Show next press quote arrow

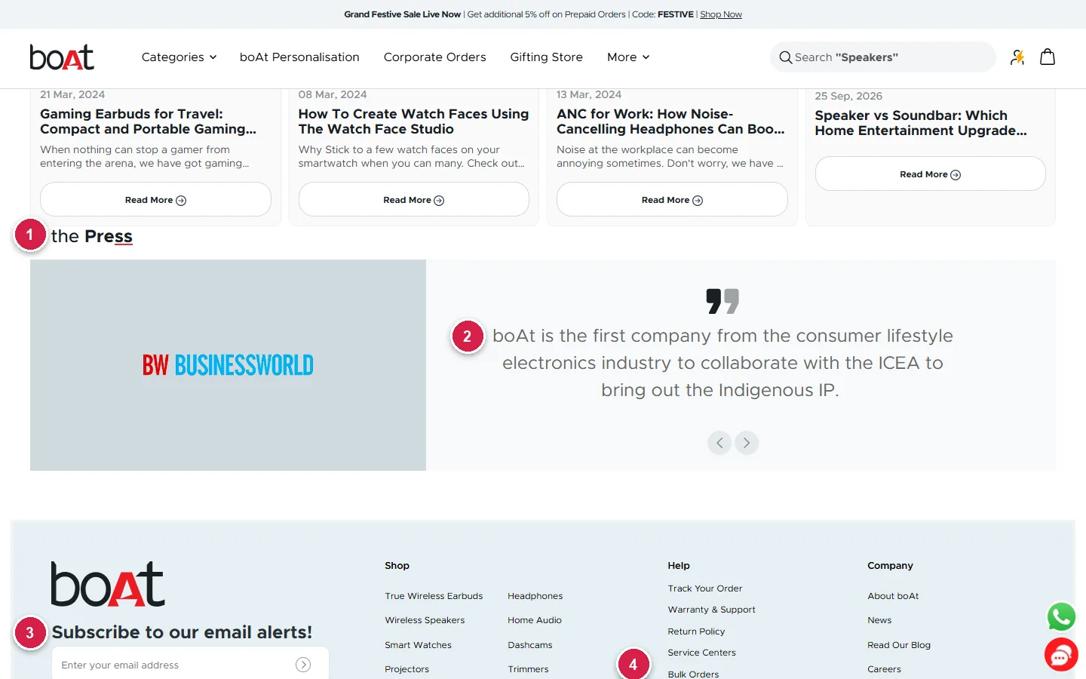[747, 443]
